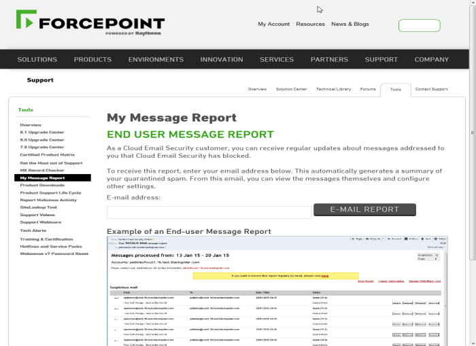Switch to Solution Center tab

(291, 89)
